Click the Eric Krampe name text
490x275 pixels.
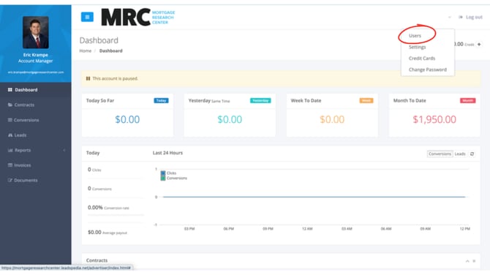pyautogui.click(x=36, y=55)
